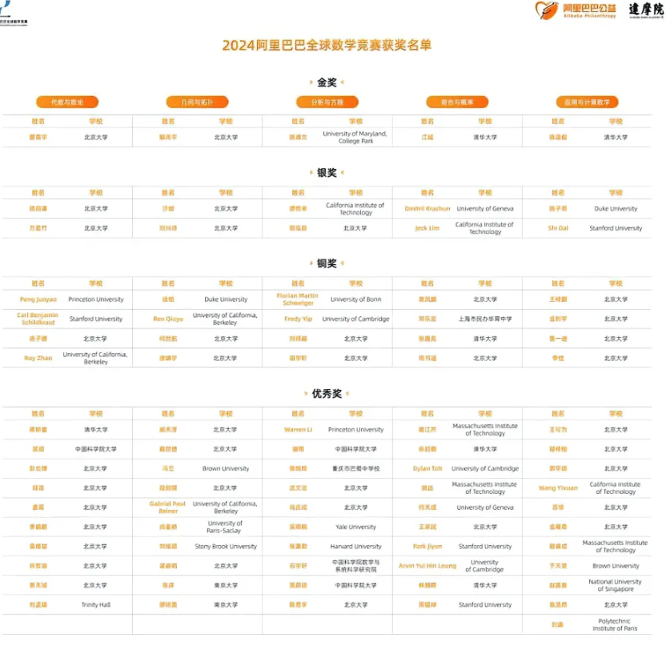Viewport: 666px width, 646px height.
Task: Click the name Shi Dai
Action: [558, 228]
